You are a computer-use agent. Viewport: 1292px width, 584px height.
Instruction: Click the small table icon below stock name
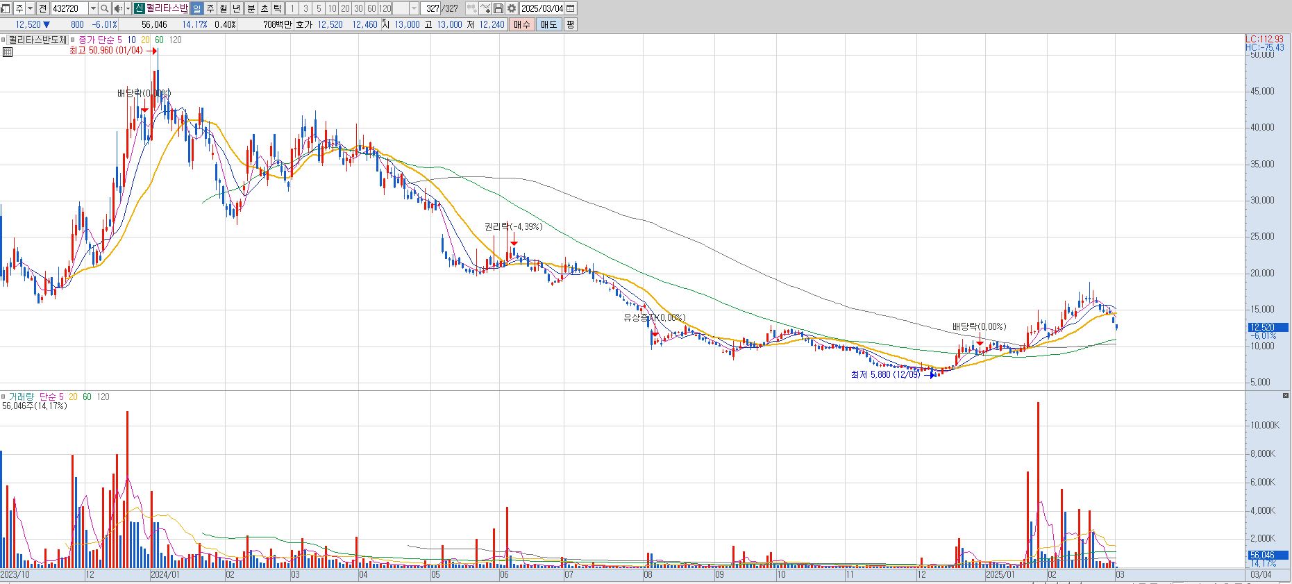point(8,52)
